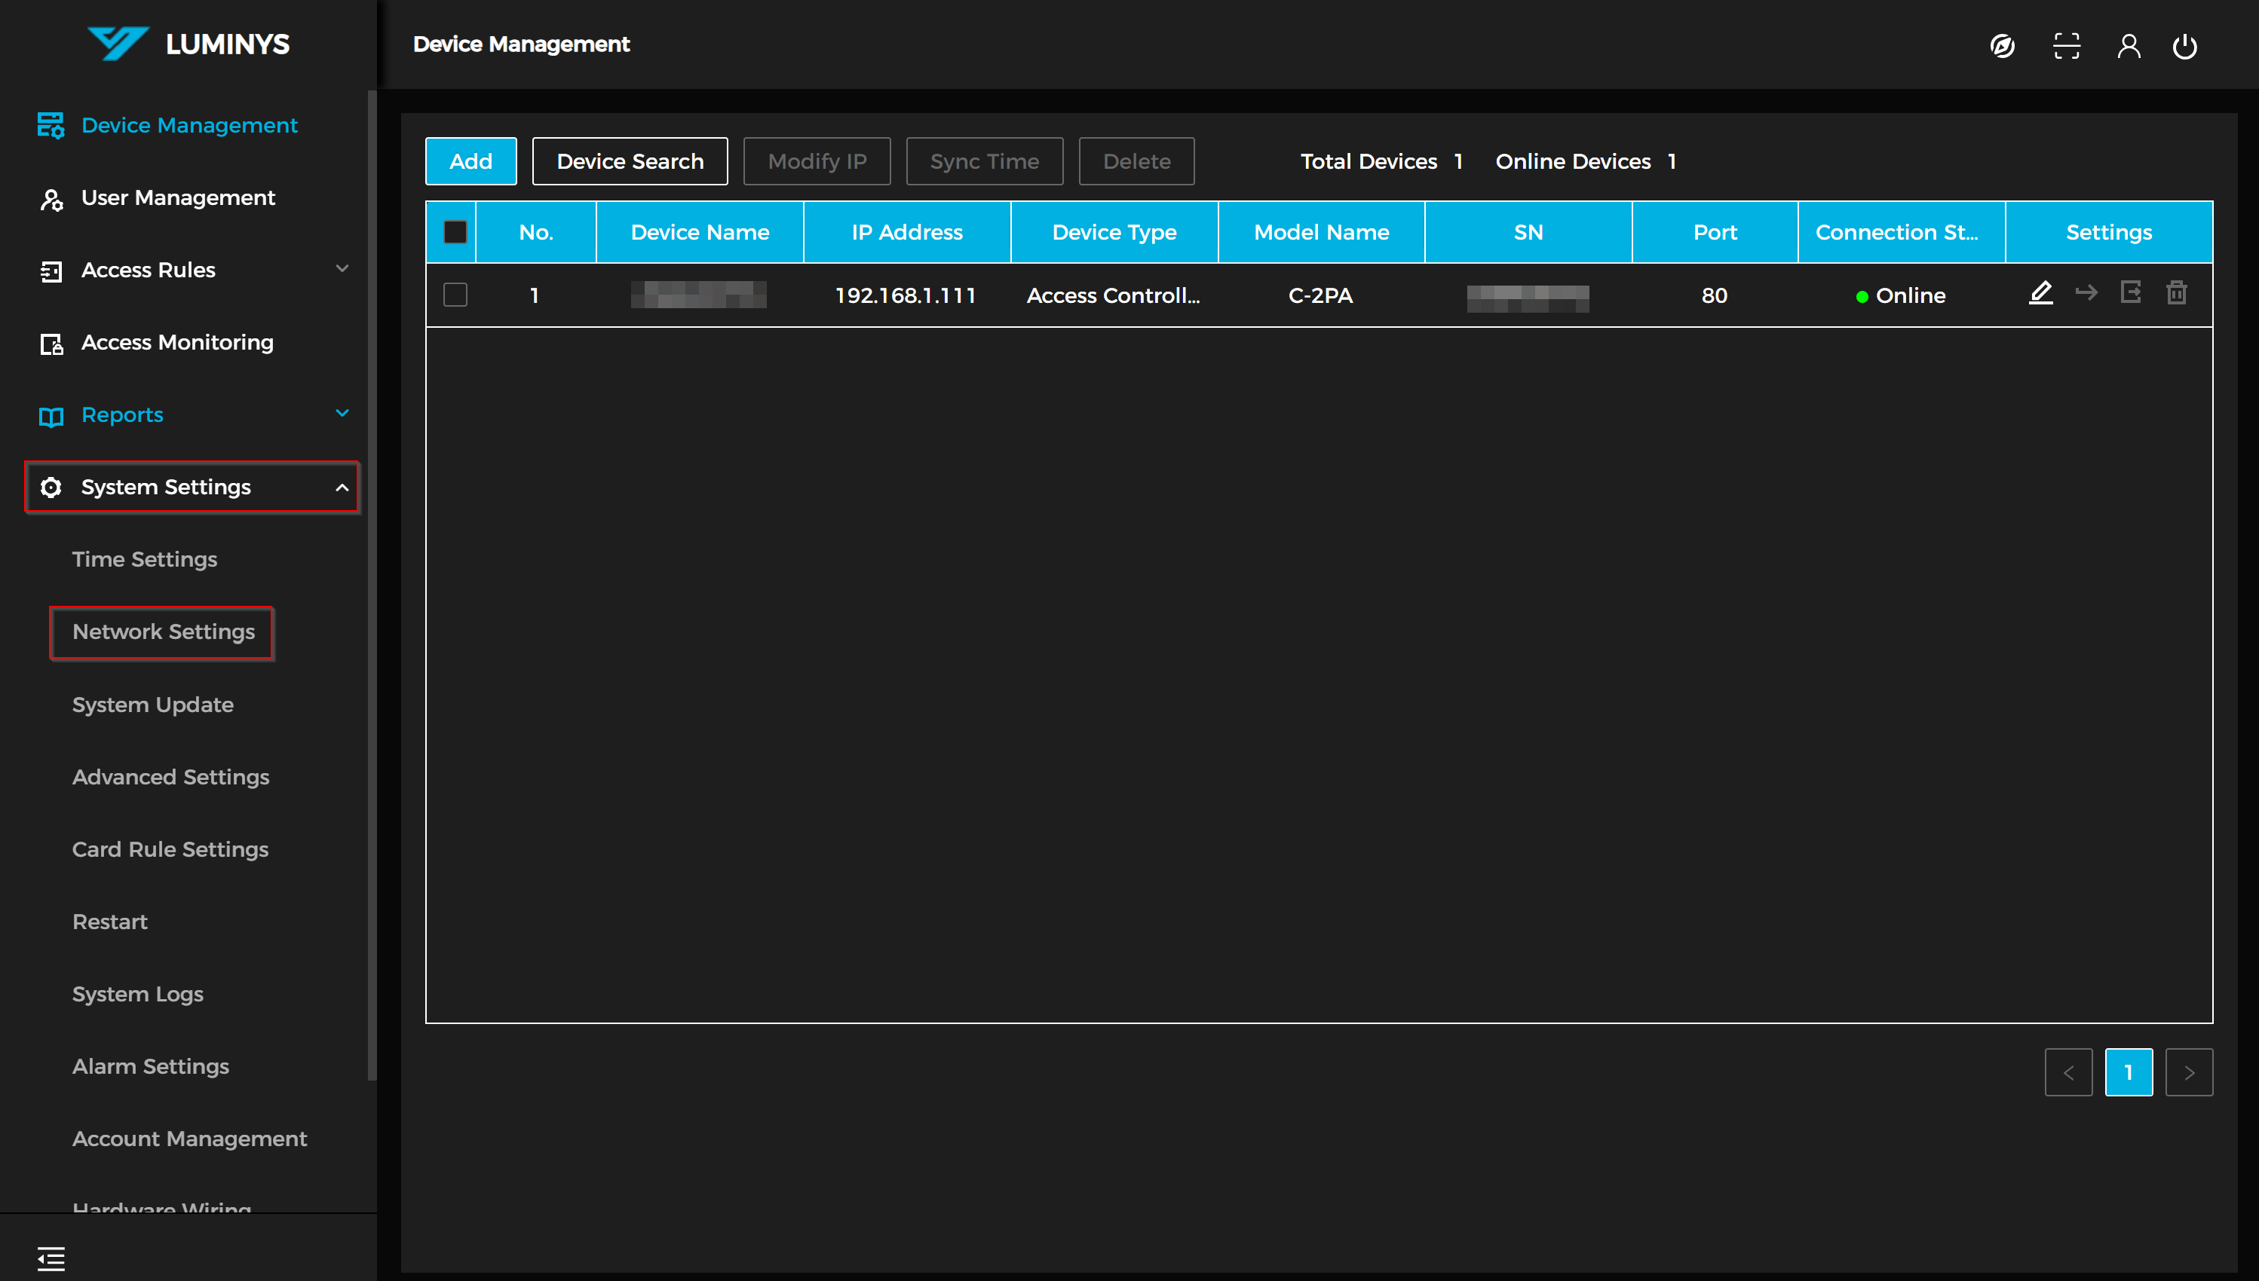This screenshot has width=2259, height=1281.
Task: Click the leaf theme icon in header
Action: pos(2002,46)
